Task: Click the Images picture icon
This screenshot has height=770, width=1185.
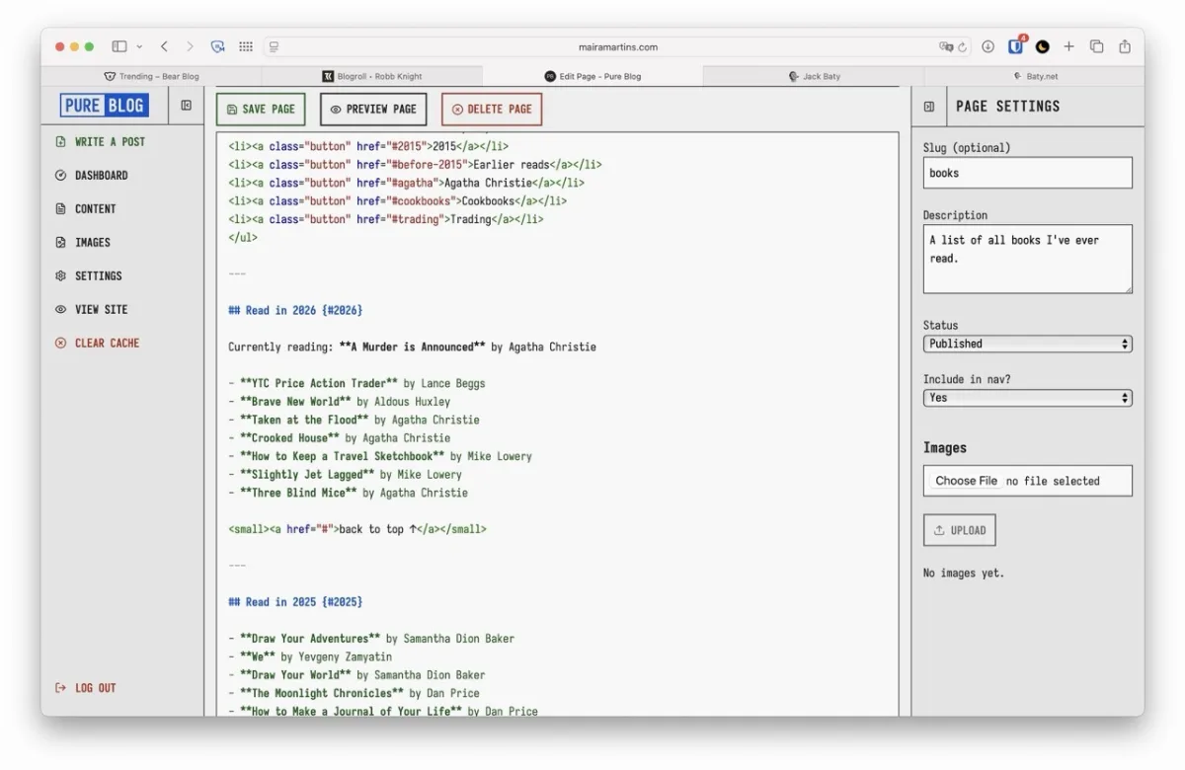Action: pos(61,243)
